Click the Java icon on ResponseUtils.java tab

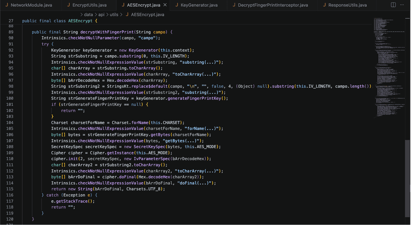[324, 5]
